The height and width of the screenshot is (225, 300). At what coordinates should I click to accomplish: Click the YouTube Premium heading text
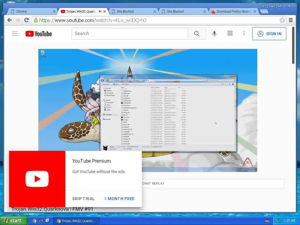pyautogui.click(x=91, y=161)
